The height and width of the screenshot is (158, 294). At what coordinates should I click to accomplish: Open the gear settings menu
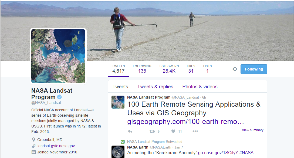coord(235,69)
